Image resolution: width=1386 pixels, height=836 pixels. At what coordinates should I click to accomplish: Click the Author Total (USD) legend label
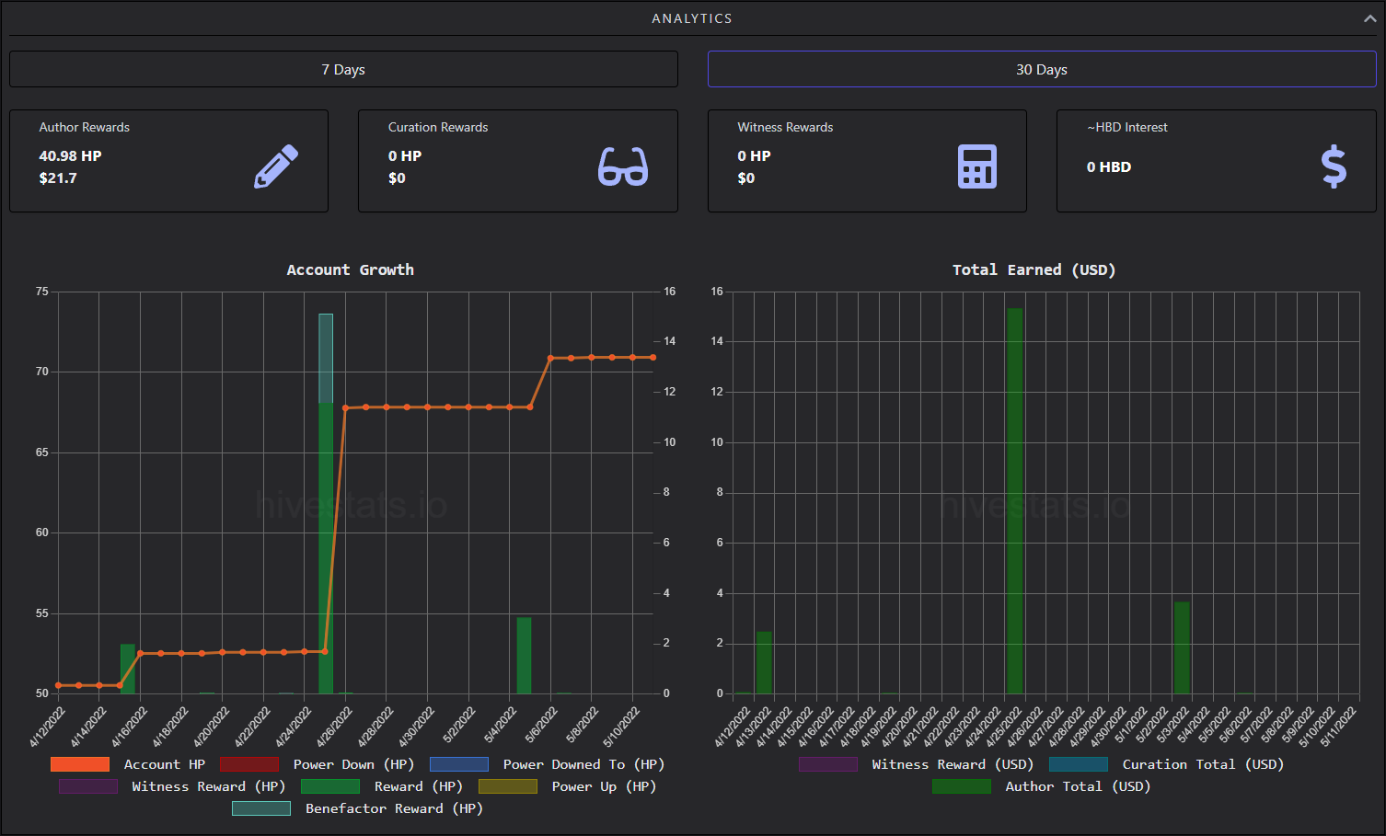pos(1078,786)
